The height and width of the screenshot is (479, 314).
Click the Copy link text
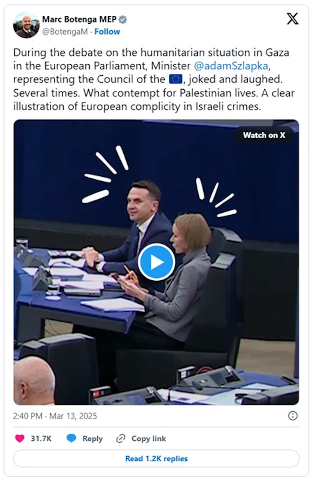click(x=148, y=439)
